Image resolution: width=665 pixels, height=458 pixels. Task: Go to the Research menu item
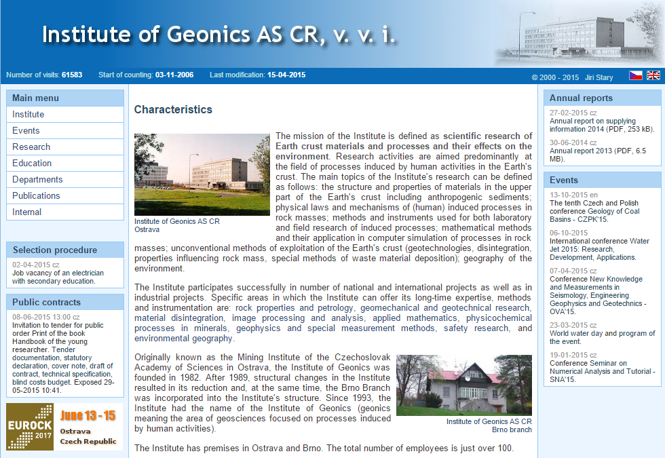click(x=31, y=147)
